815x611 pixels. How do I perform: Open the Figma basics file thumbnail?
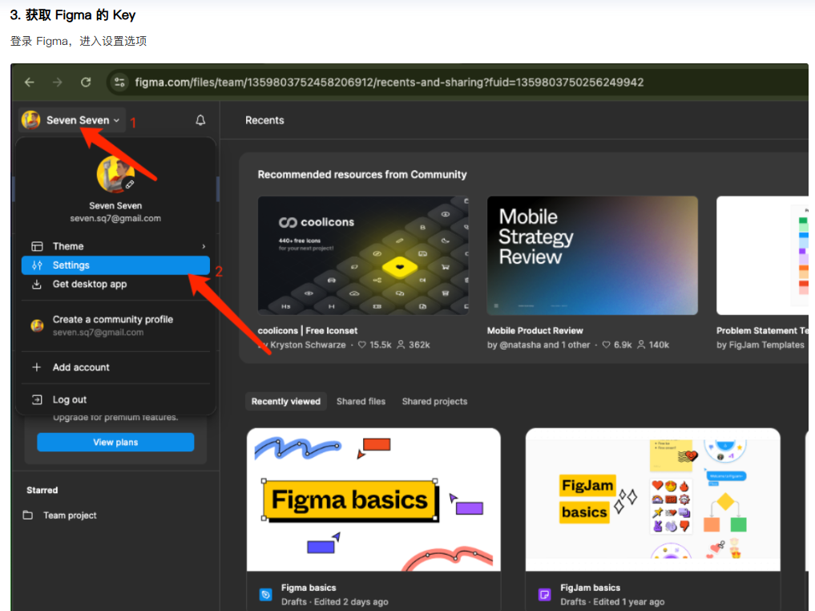point(373,500)
